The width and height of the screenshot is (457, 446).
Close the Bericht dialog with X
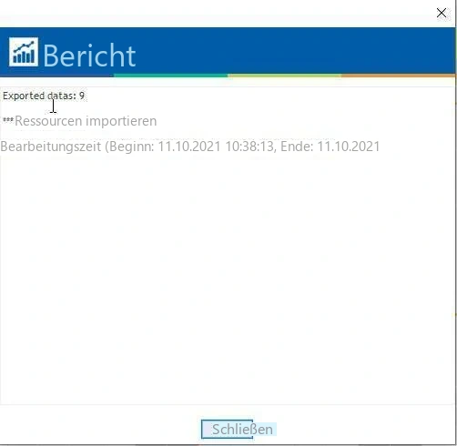click(442, 13)
